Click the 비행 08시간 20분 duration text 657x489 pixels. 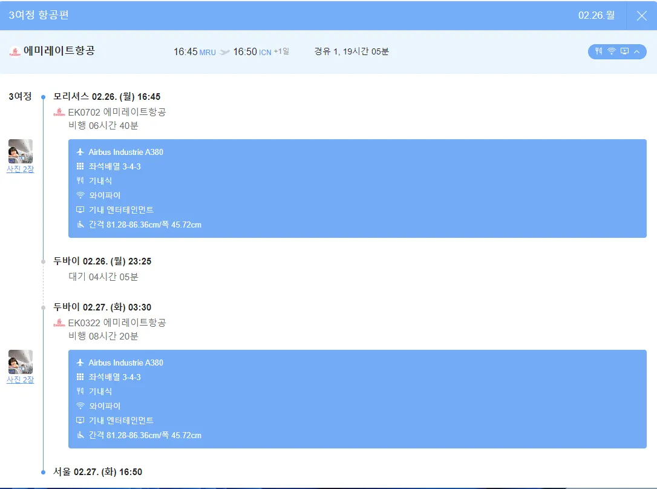(x=103, y=336)
